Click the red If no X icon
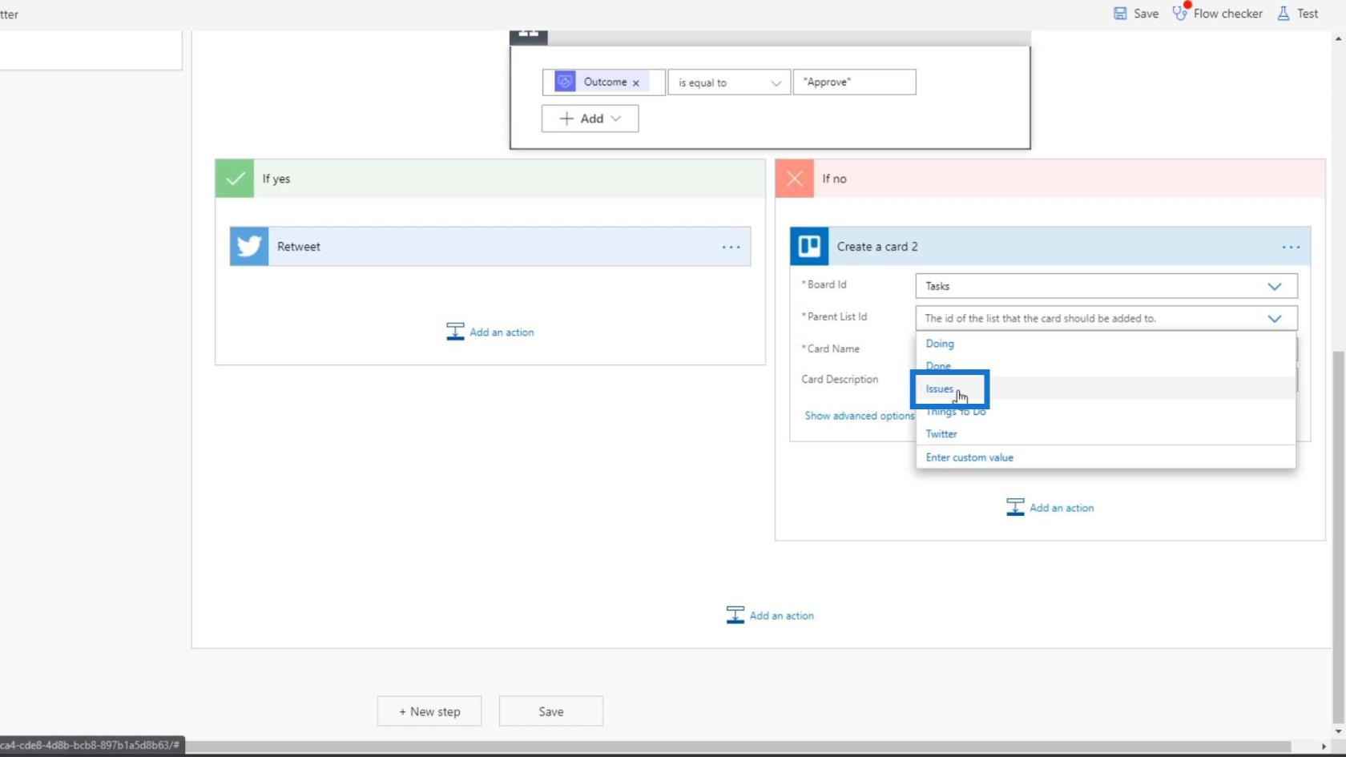Viewport: 1346px width, 757px height. tap(795, 179)
